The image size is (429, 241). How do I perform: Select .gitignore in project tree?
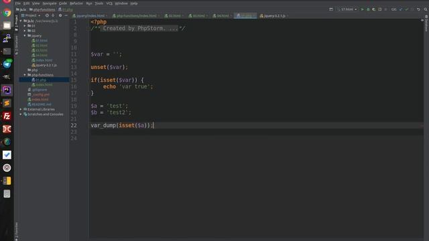pos(38,90)
